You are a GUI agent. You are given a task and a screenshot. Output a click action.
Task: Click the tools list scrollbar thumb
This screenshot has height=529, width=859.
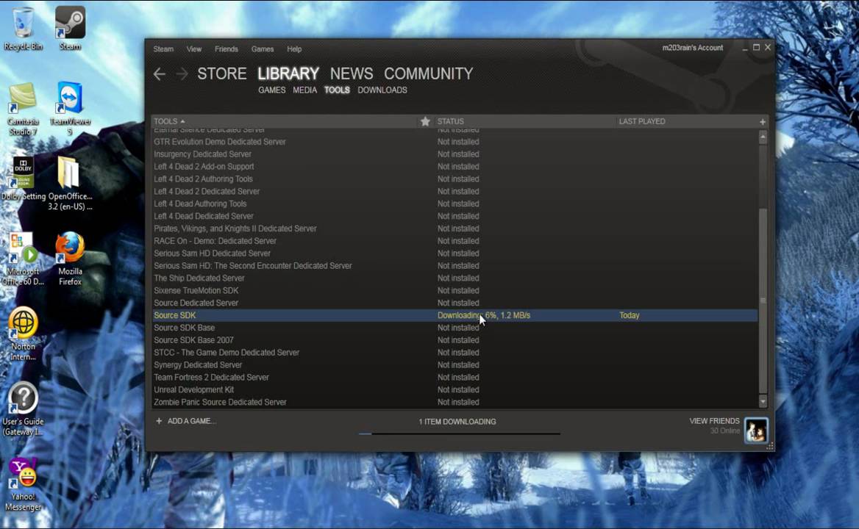coord(763,301)
